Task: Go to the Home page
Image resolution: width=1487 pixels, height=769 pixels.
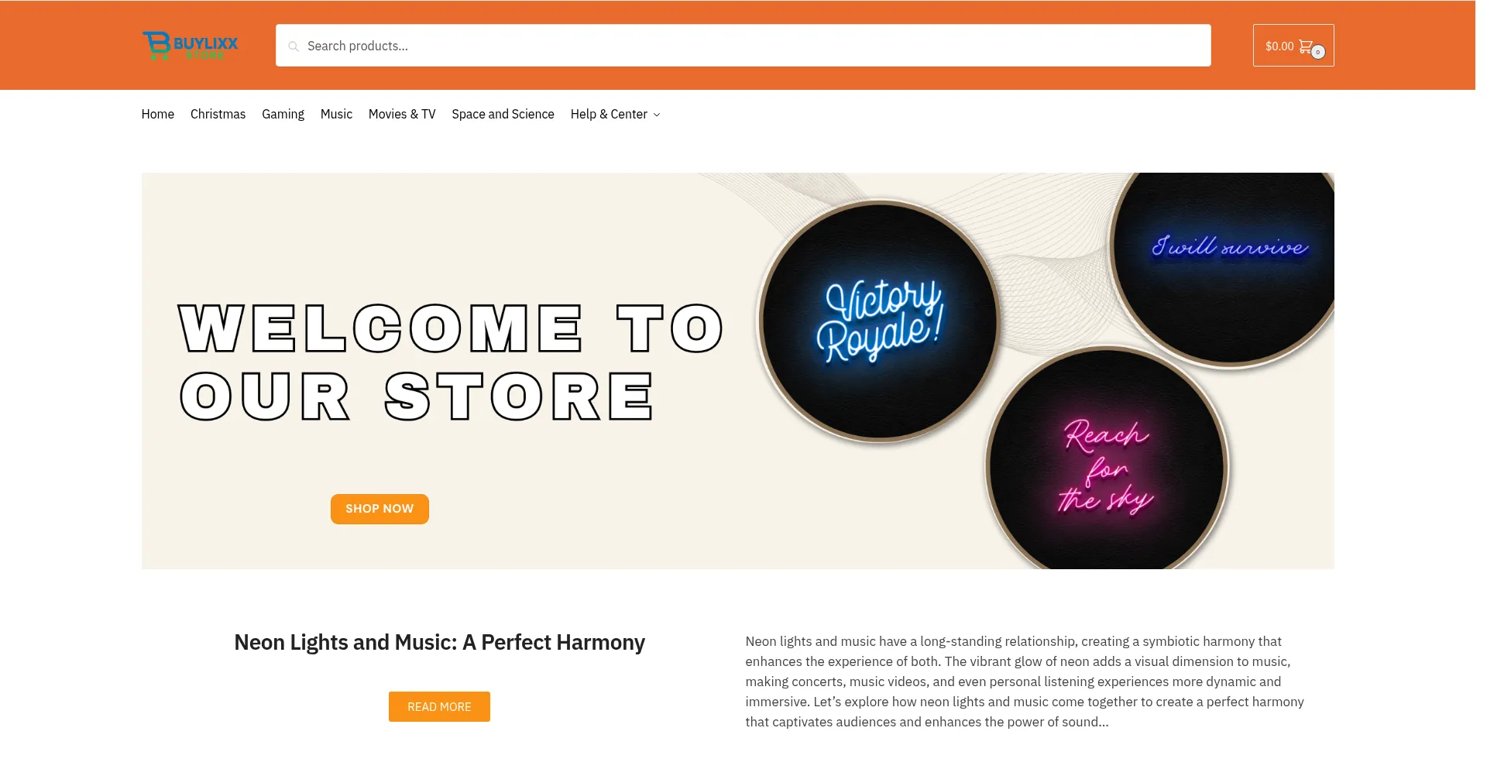Action: point(158,114)
